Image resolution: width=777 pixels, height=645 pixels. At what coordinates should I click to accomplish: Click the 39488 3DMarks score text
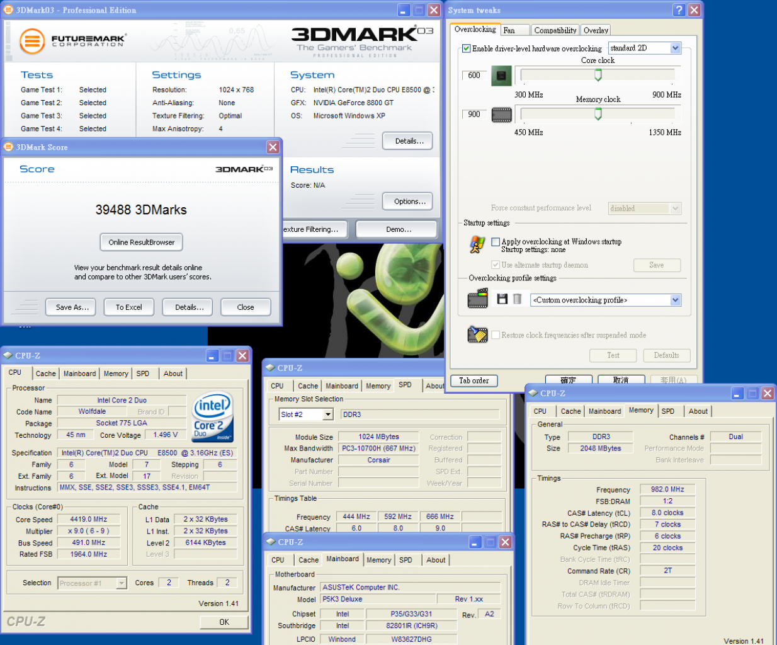(141, 210)
